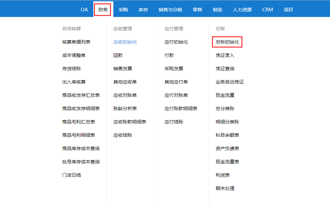The width and height of the screenshot is (330, 205).
Task: Open 应付初始化 link
Action: pos(176,42)
